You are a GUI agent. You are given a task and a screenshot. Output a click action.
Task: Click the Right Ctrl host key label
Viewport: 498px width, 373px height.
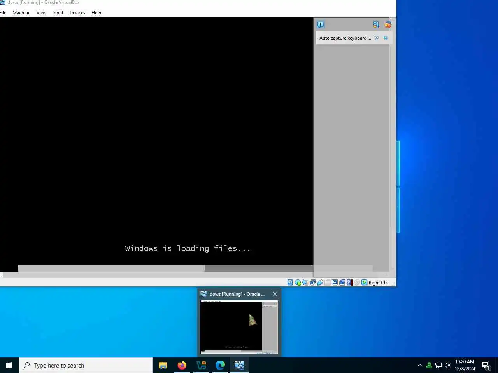[x=379, y=283]
